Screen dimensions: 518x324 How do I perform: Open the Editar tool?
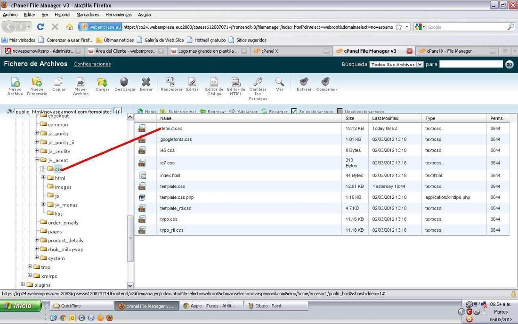192,82
